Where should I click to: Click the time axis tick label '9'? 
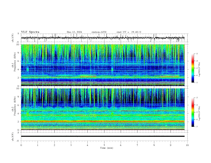171,145
